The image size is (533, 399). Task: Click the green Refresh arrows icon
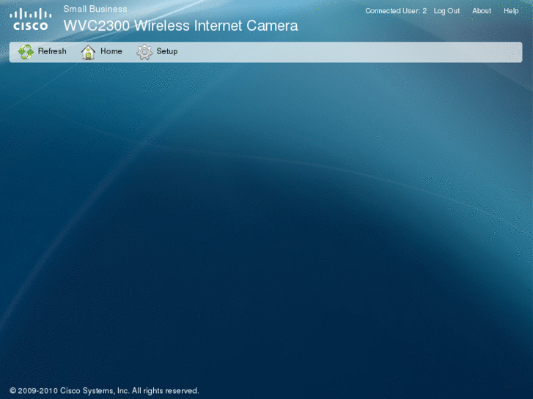pos(26,52)
